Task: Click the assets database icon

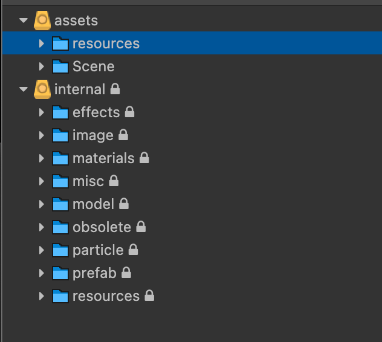Action: tap(42, 21)
